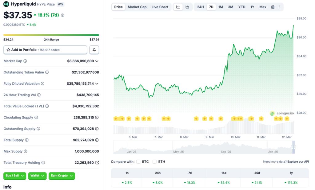
Task: Expand the Fully Diluted Valuation chevron
Action: click(97, 83)
